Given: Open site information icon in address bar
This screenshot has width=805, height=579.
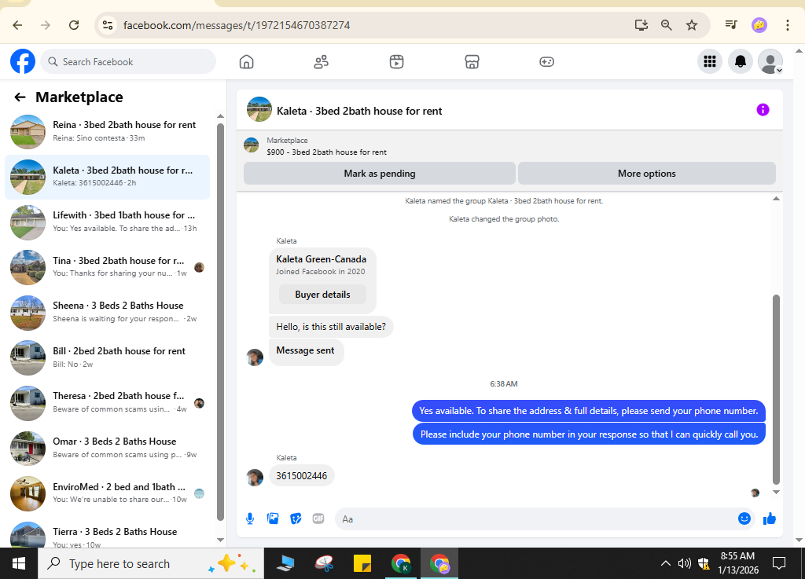Looking at the screenshot, I should click(x=107, y=25).
